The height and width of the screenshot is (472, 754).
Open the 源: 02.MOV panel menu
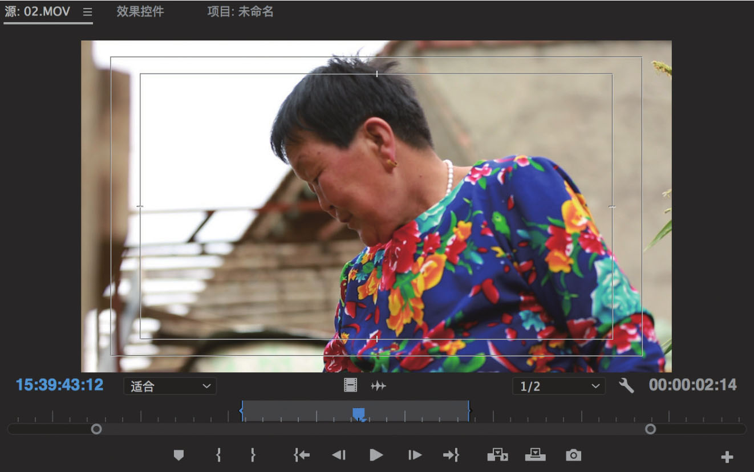click(87, 12)
